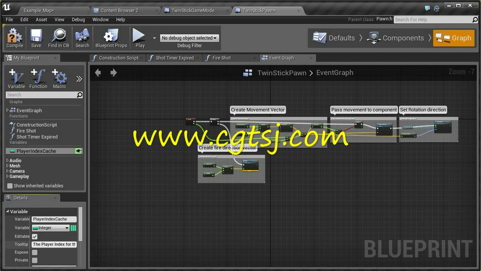The image size is (481, 271).
Task: Toggle PlayerIndexCache visibility eye
Action: click(x=79, y=151)
